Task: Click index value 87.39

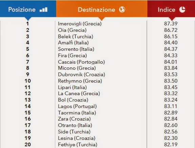Action: coord(171,24)
